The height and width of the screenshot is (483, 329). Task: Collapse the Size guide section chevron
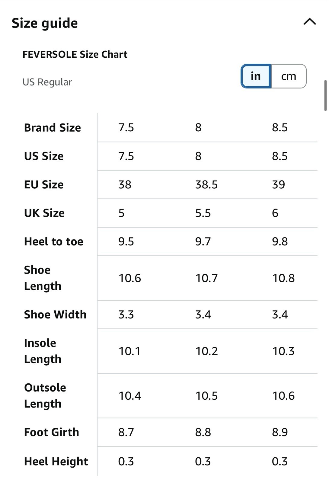(309, 22)
